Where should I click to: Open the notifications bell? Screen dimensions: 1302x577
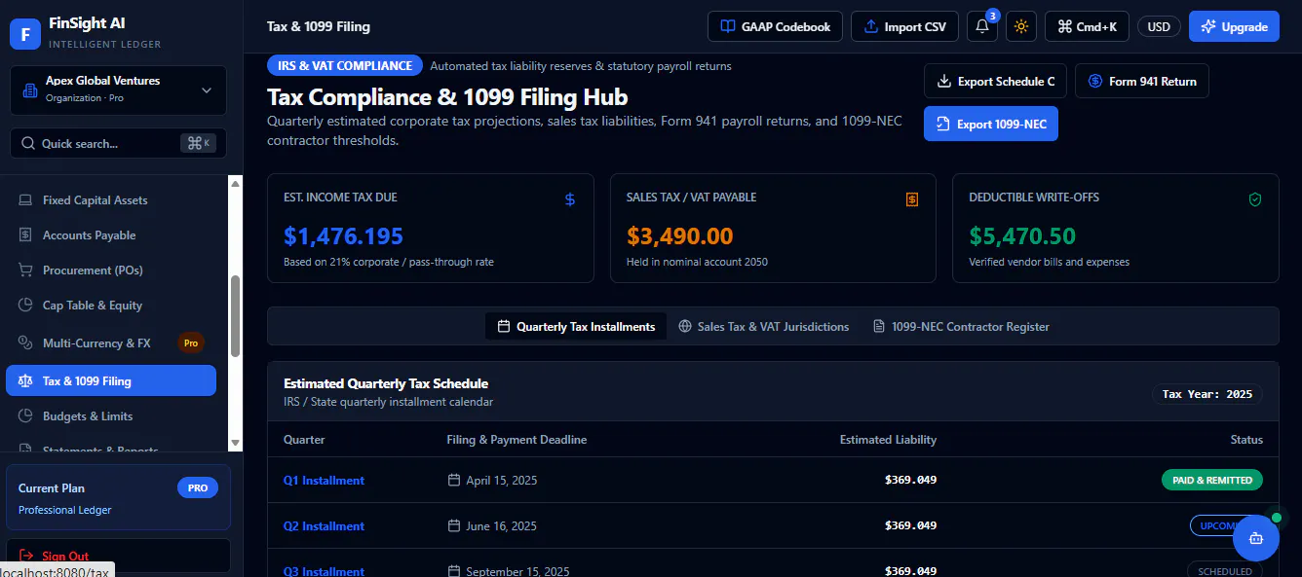(982, 26)
